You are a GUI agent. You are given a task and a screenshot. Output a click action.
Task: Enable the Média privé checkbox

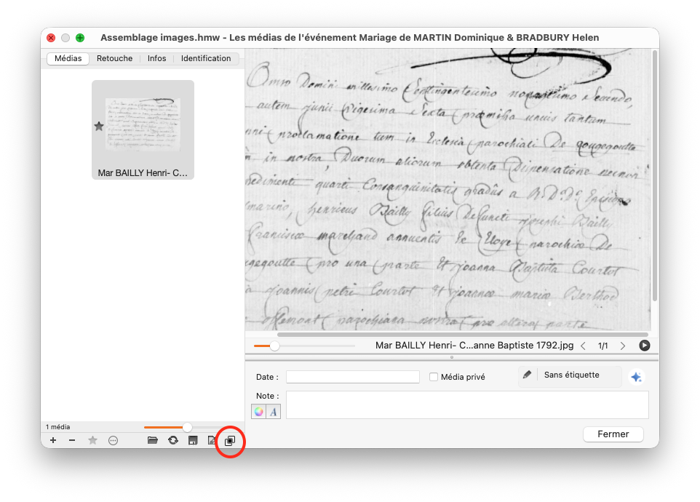coord(434,377)
